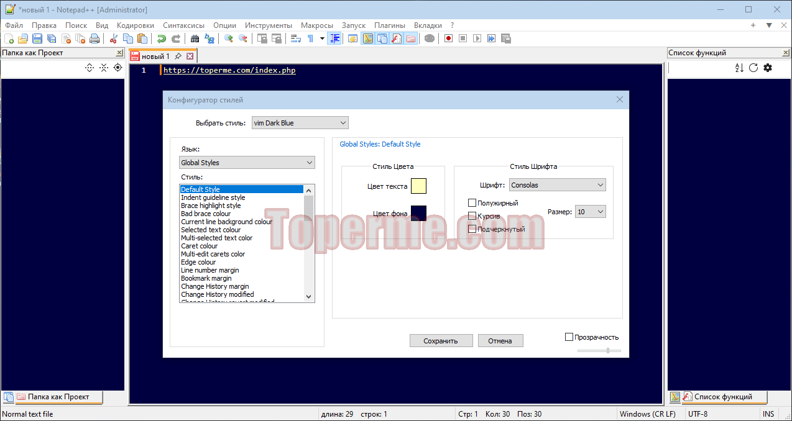Click the Цвет текста color swatch
Image resolution: width=792 pixels, height=421 pixels.
[x=418, y=186]
